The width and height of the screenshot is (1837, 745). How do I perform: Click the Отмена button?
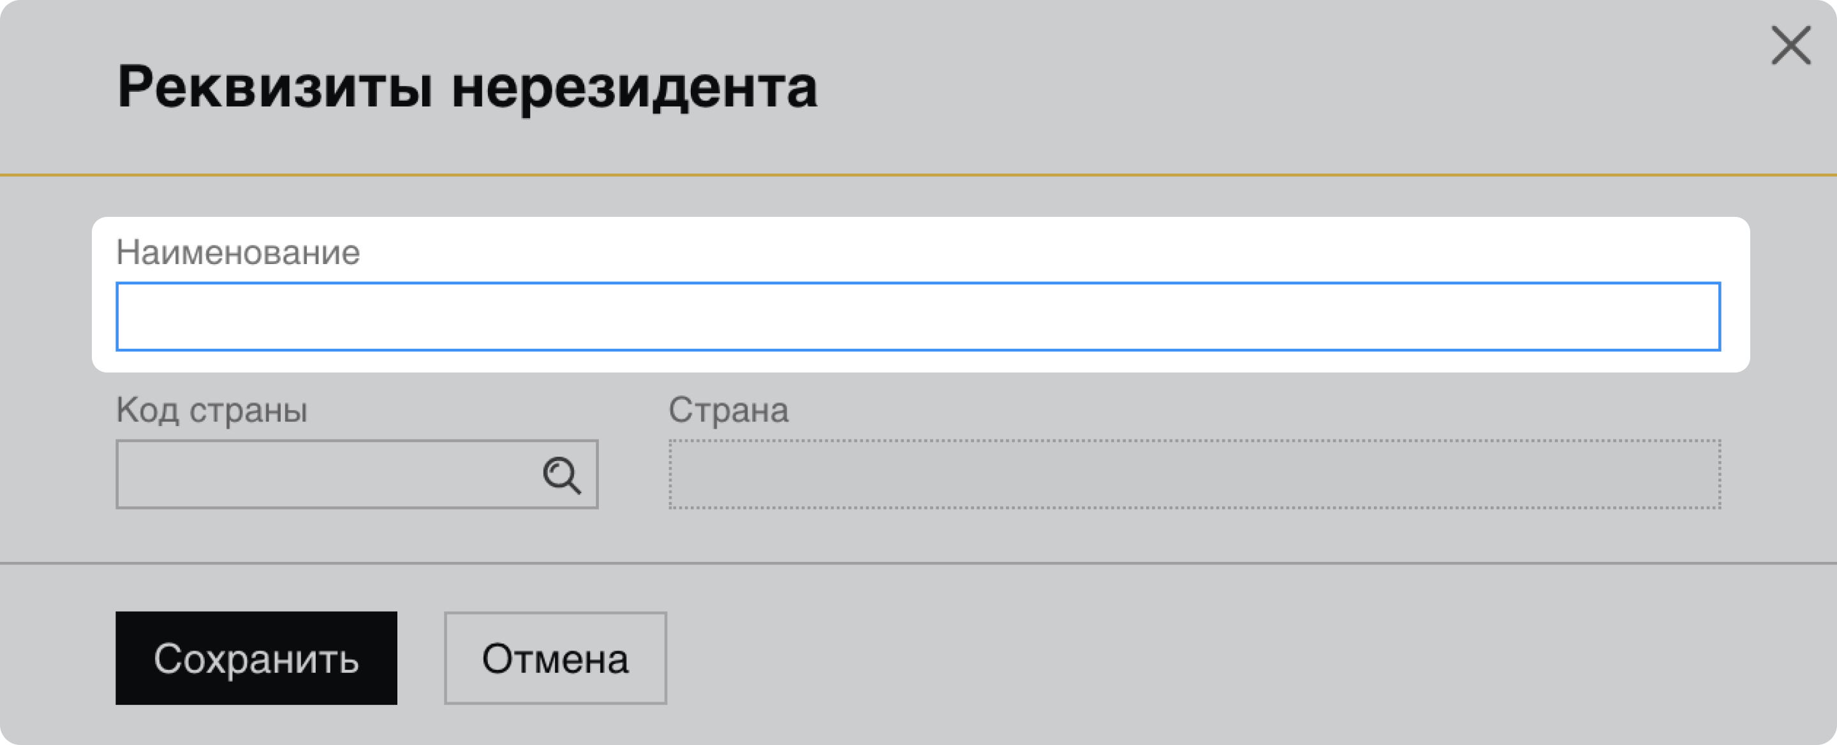click(555, 658)
